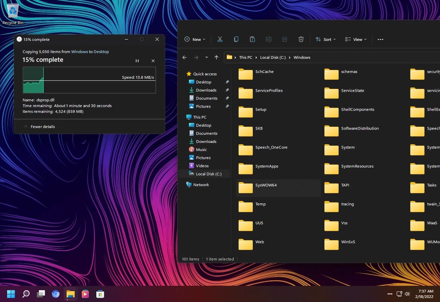Select the SoftwareDistribution folder
Viewport: 440px width, 302px height.
(x=359, y=129)
